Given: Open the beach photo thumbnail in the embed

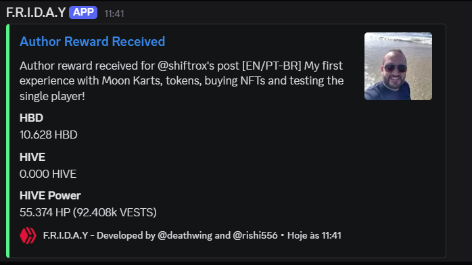Looking at the screenshot, I should point(398,66).
